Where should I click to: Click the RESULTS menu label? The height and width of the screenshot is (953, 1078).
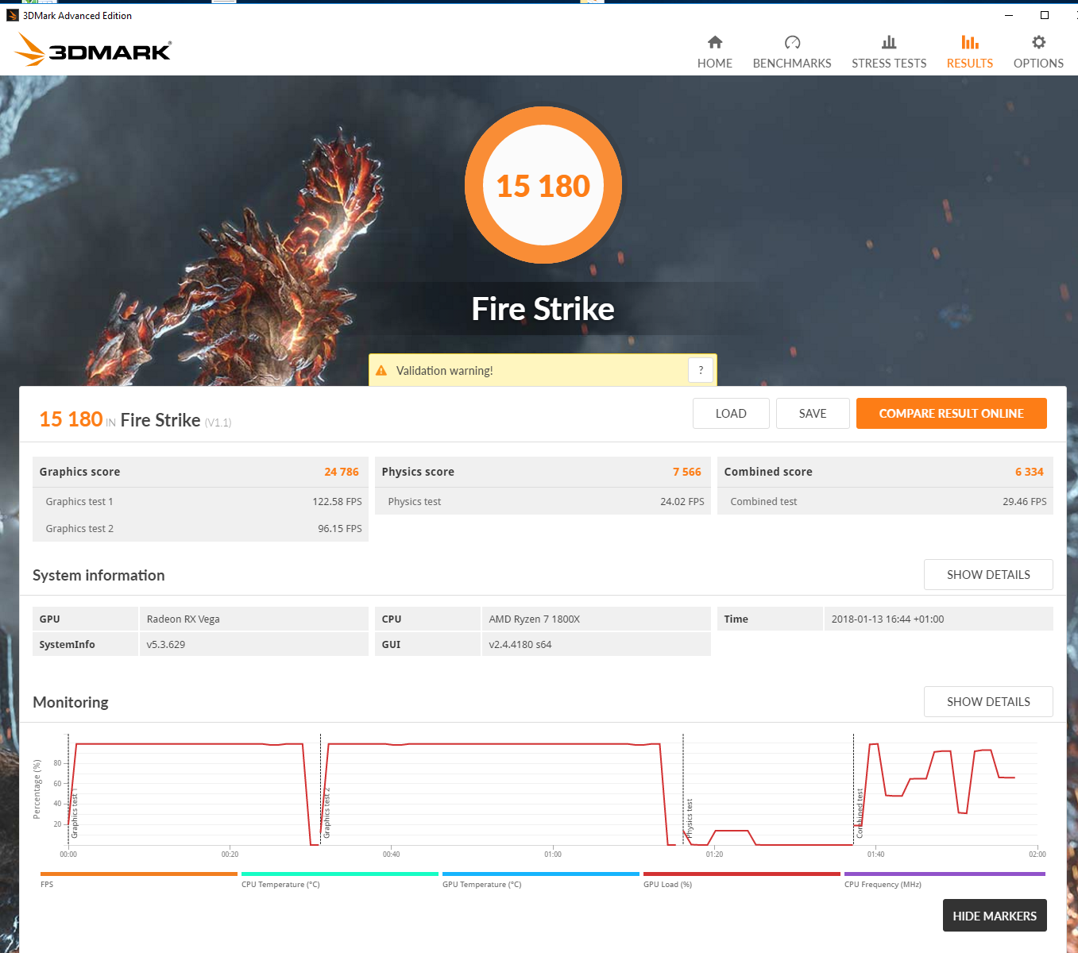970,64
